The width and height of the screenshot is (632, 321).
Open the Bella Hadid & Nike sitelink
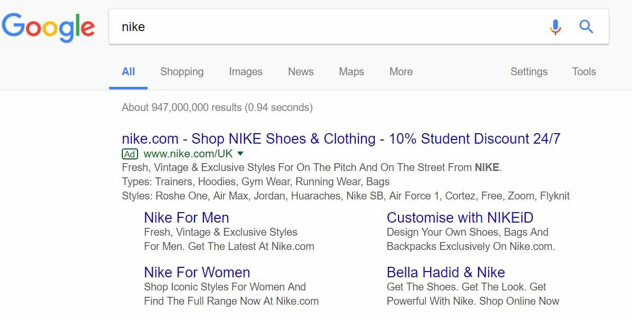click(x=446, y=273)
